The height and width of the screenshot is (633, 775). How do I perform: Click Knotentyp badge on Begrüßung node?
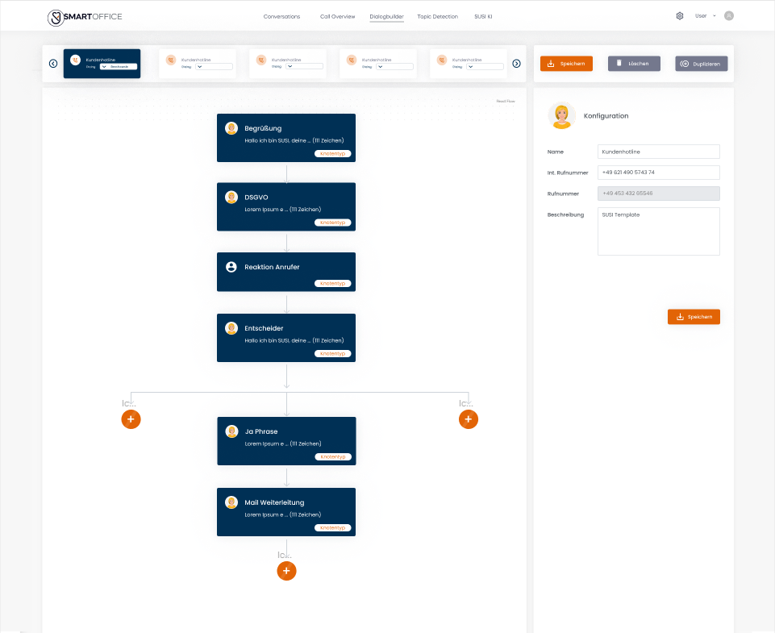pos(332,154)
